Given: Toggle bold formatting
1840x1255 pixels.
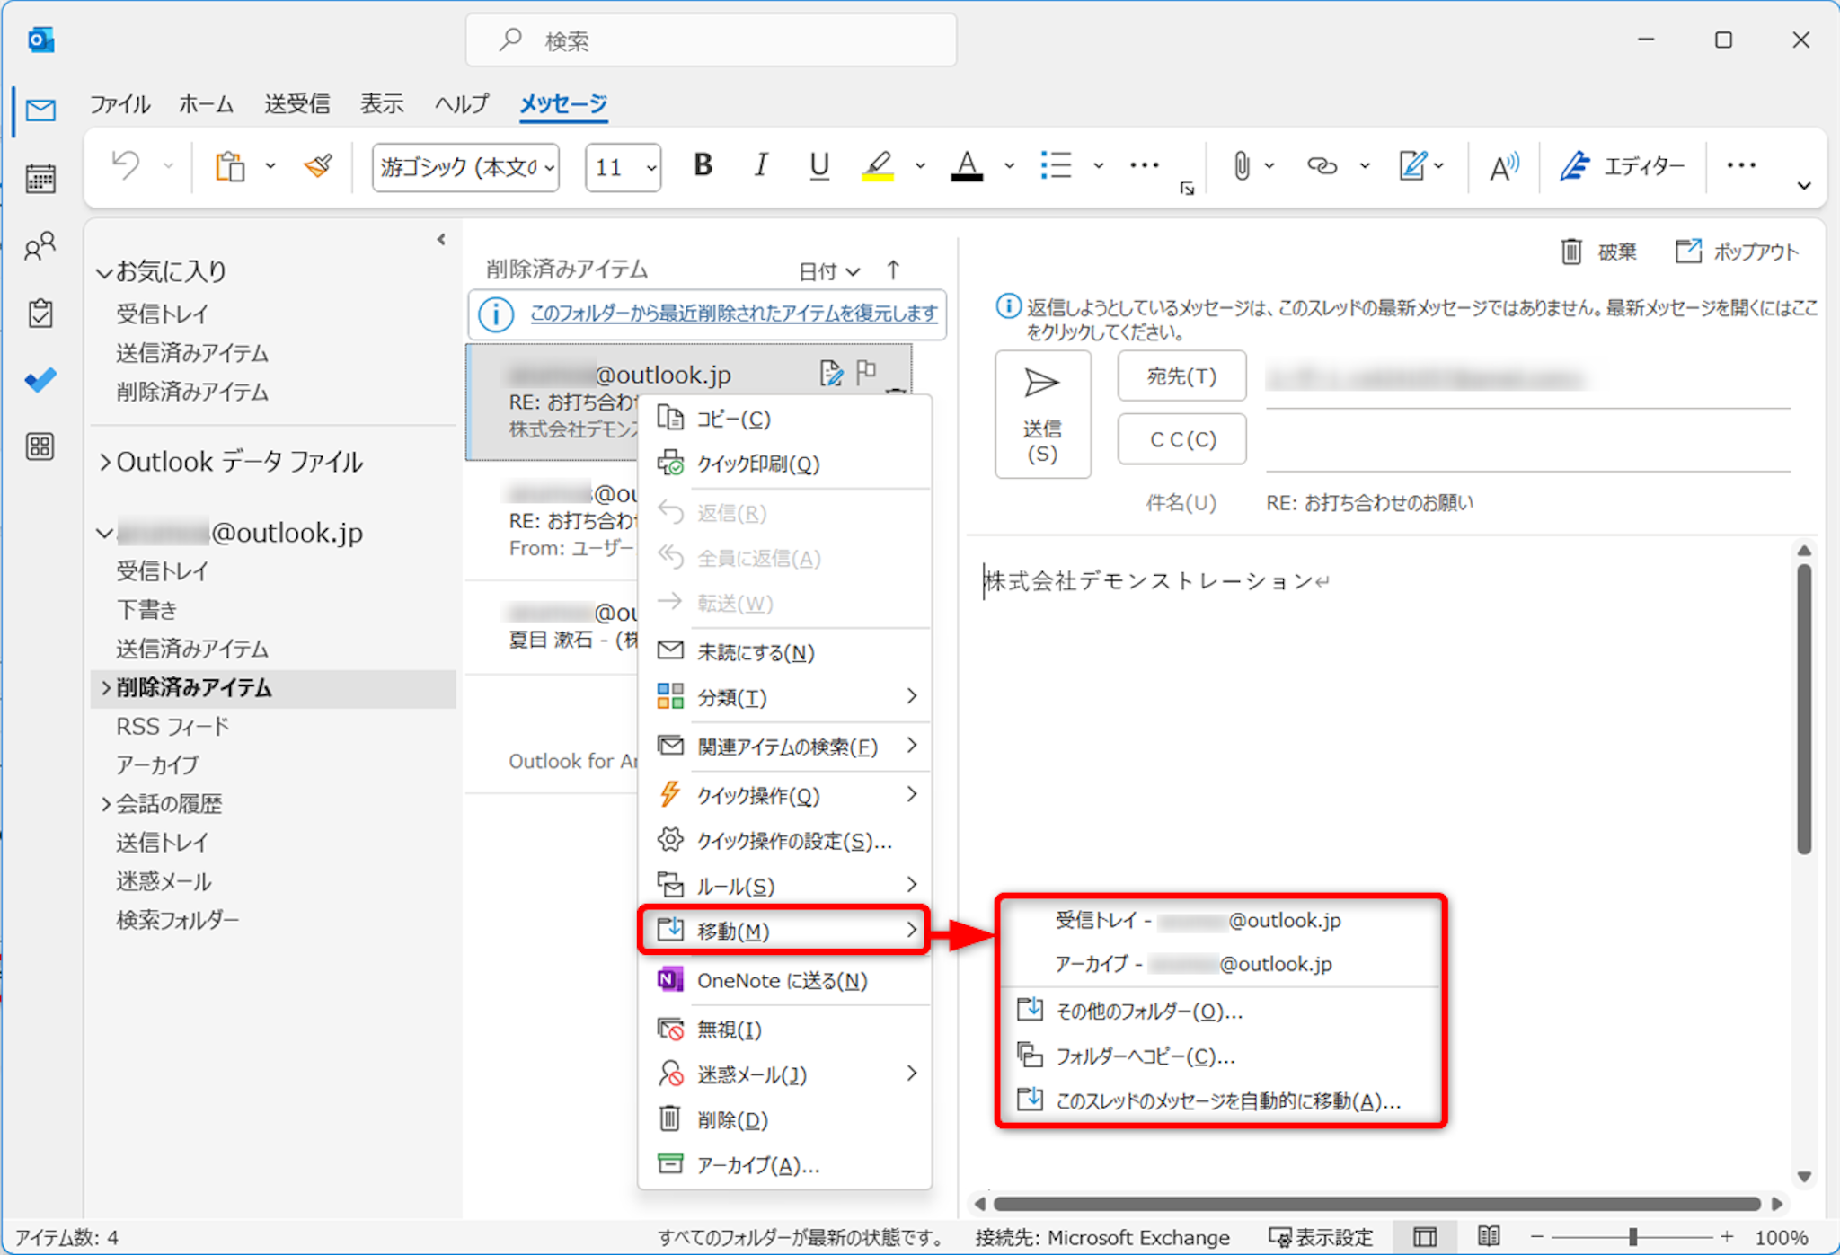Looking at the screenshot, I should (x=703, y=165).
